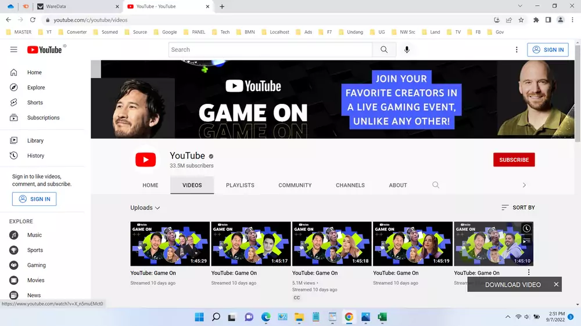Click into the YouTube search field
Viewport: 581px width, 326px height.
pos(271,49)
